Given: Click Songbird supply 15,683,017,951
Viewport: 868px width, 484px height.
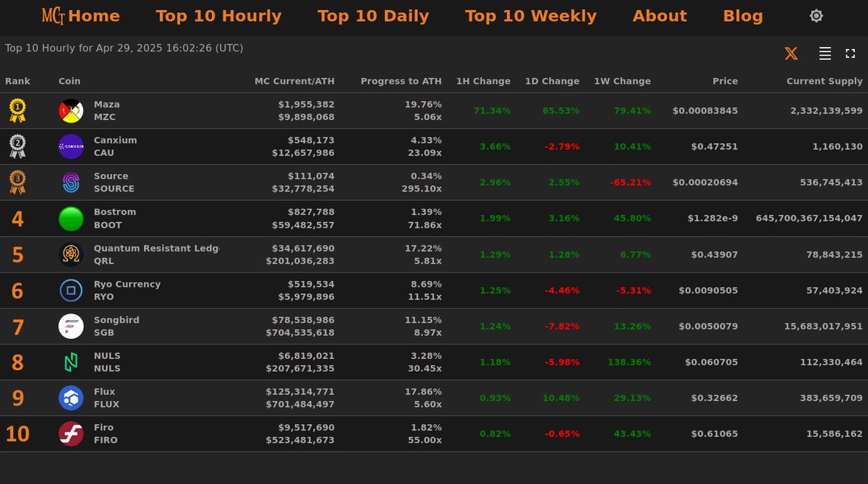Looking at the screenshot, I should 823,327.
